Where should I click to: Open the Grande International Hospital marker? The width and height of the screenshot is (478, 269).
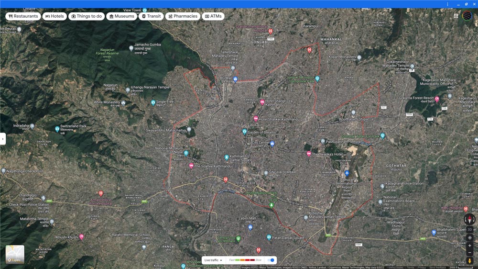[x=270, y=31]
